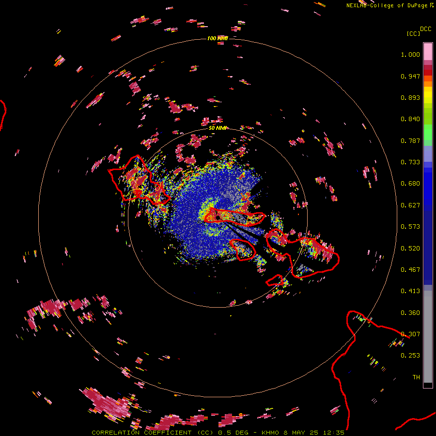
Task: Click the TH label at the scale bottom
Action: [x=416, y=377]
